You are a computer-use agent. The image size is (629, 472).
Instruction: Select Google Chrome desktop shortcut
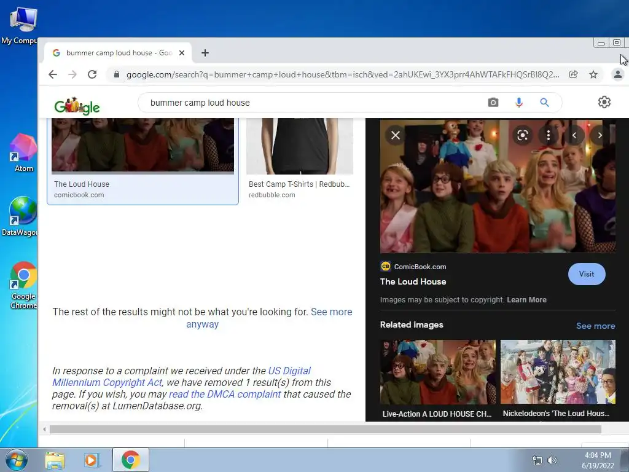tap(23, 285)
